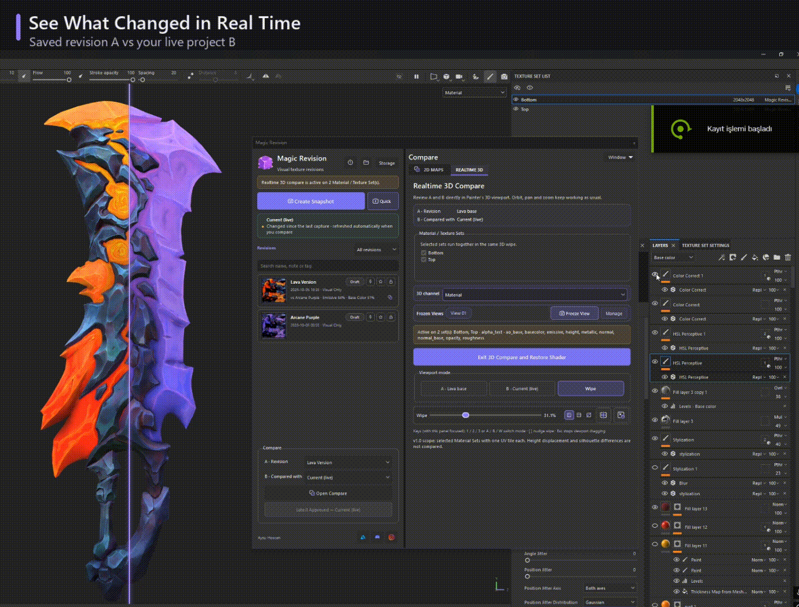
Task: Click the add fill layer bucket icon
Action: tap(755, 257)
